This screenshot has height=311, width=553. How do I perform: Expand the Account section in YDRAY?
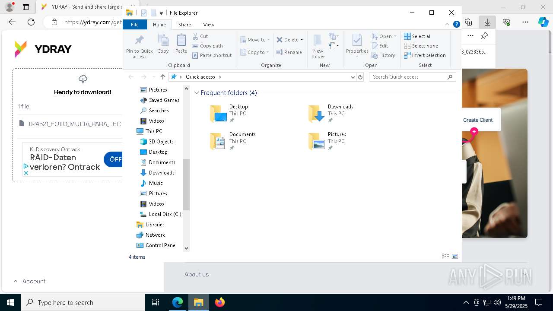tap(29, 281)
